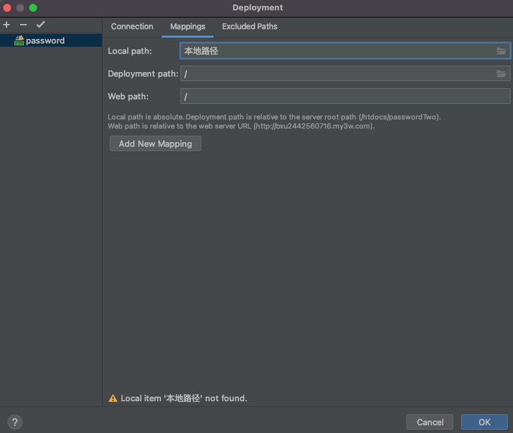Click the plus icon to add server
The height and width of the screenshot is (433, 513).
(6, 25)
